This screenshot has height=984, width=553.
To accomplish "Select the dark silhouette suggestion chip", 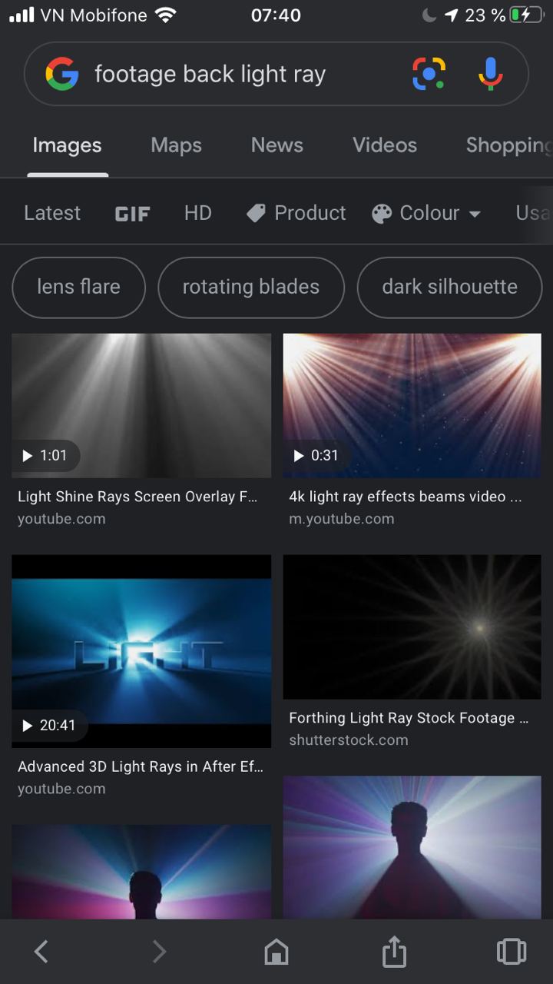I will click(x=450, y=287).
